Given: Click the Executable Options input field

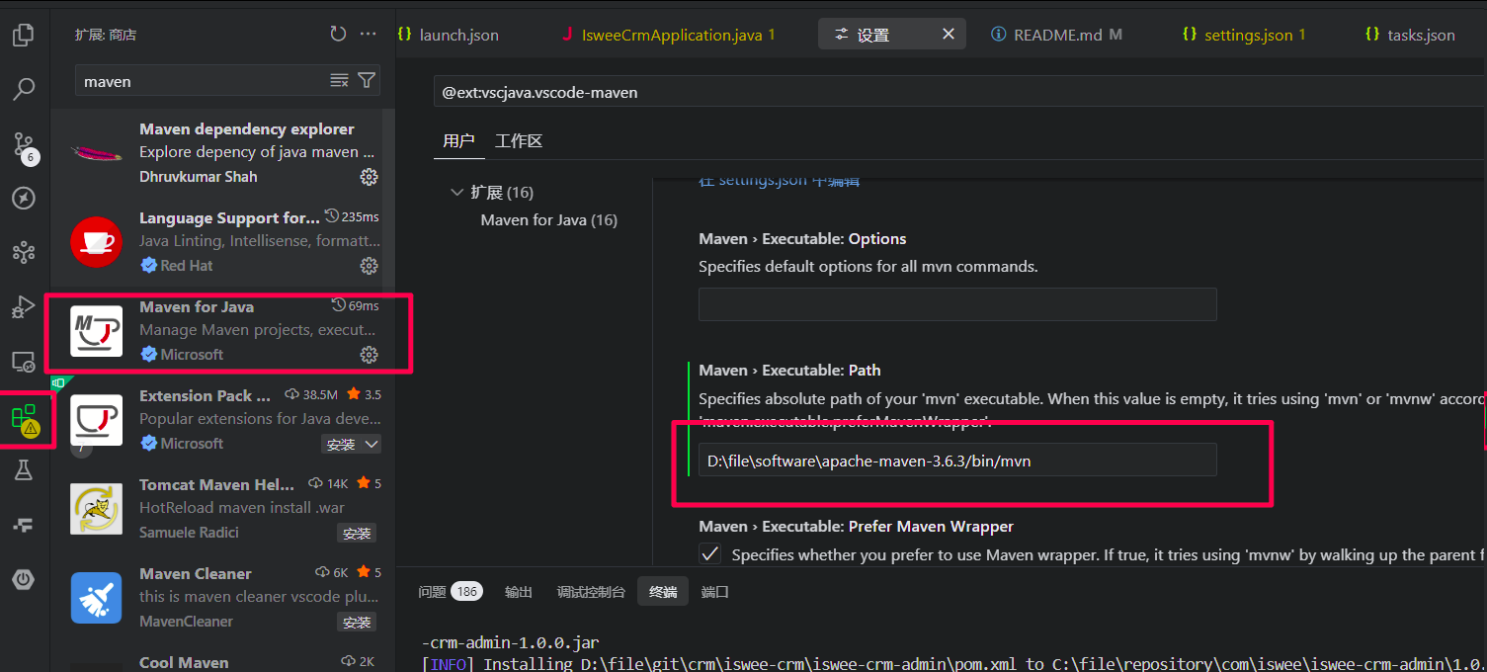Looking at the screenshot, I should (x=957, y=304).
